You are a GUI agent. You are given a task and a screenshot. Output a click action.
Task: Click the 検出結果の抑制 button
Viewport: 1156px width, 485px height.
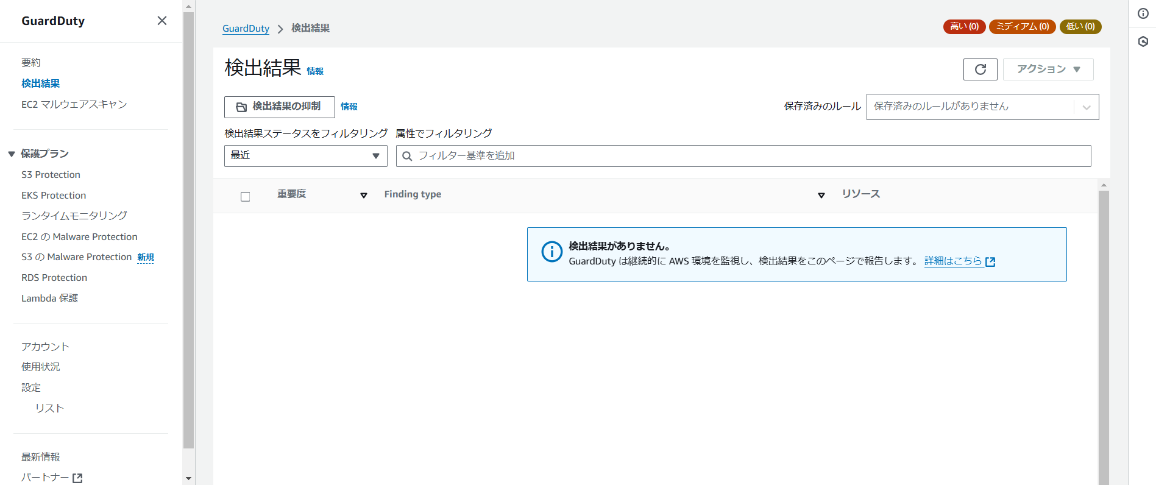pyautogui.click(x=280, y=107)
